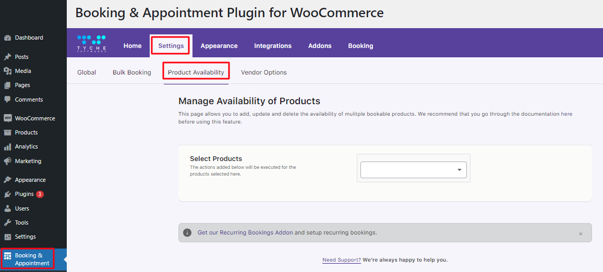This screenshot has height=272, width=603.
Task: Open Booking & Appointment sidebar menu
Action: pyautogui.click(x=32, y=259)
